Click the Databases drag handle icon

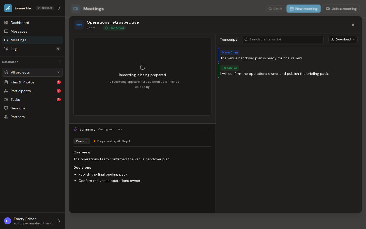pyautogui.click(x=60, y=62)
